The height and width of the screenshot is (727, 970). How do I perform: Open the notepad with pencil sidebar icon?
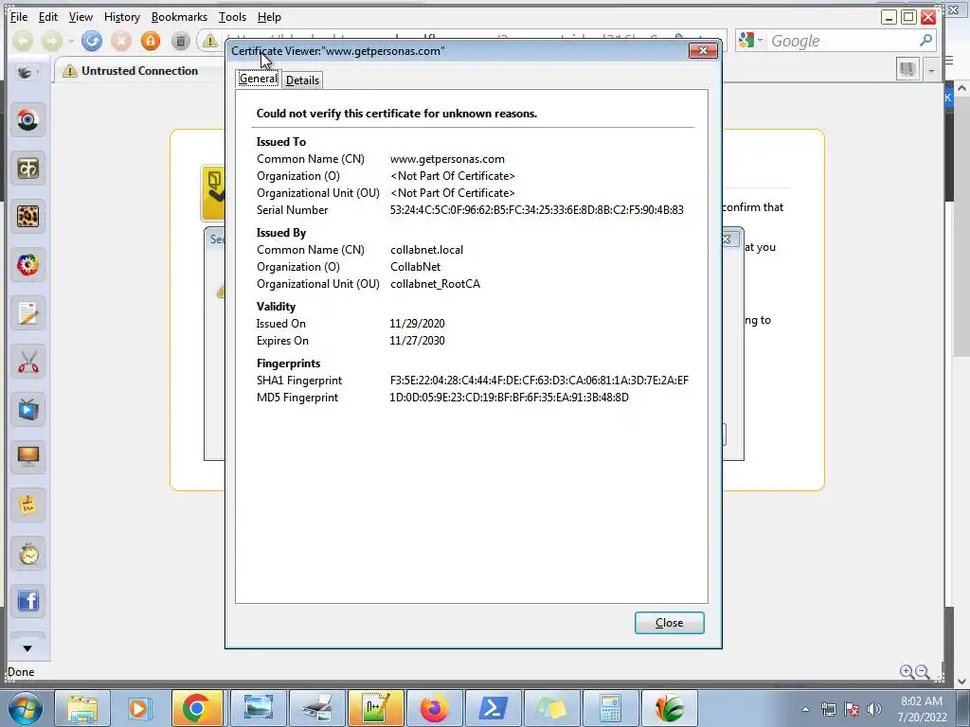click(x=27, y=312)
